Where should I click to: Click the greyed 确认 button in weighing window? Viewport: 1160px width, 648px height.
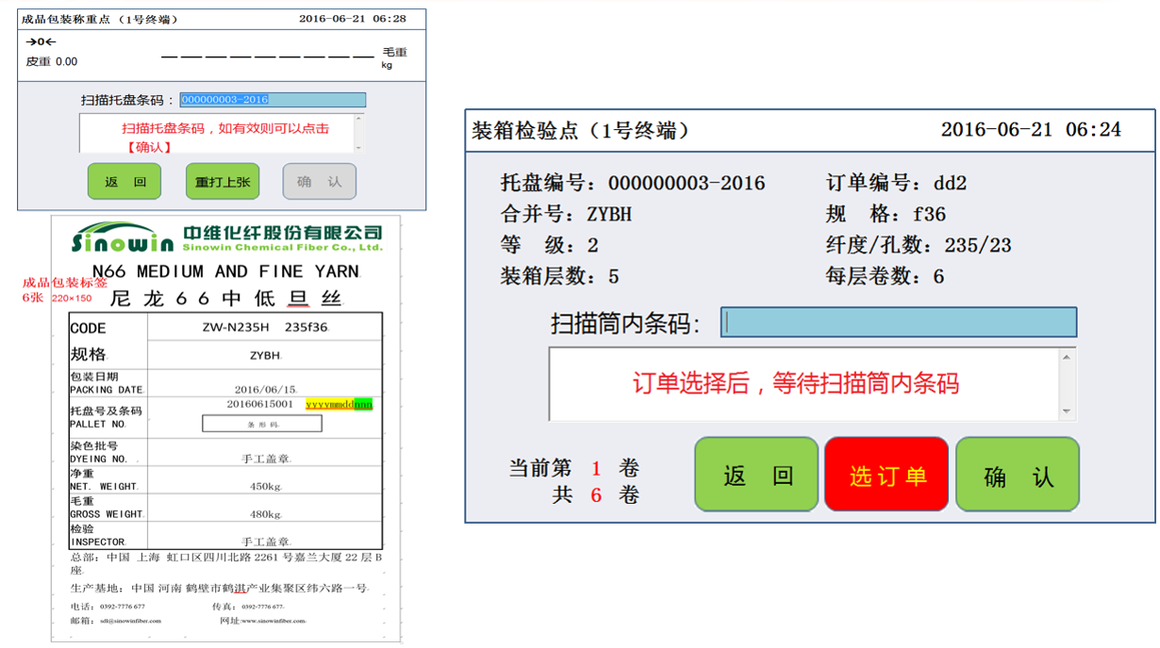[x=320, y=182]
